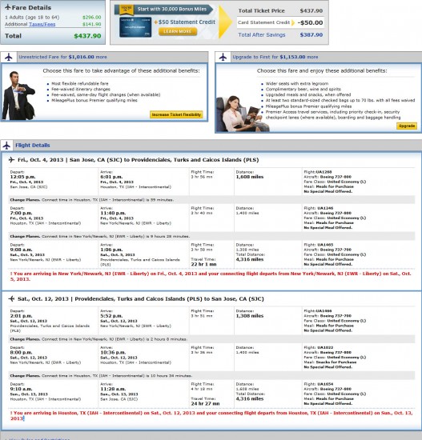Open Upgrade to First for $1,153.00 more link

pos(275,57)
